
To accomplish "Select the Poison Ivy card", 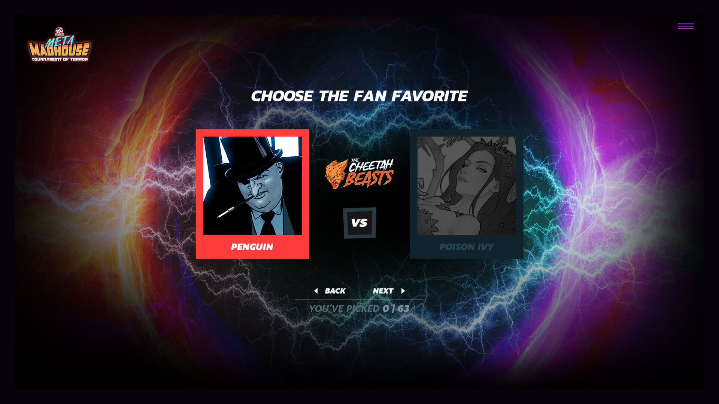I will 467,194.
